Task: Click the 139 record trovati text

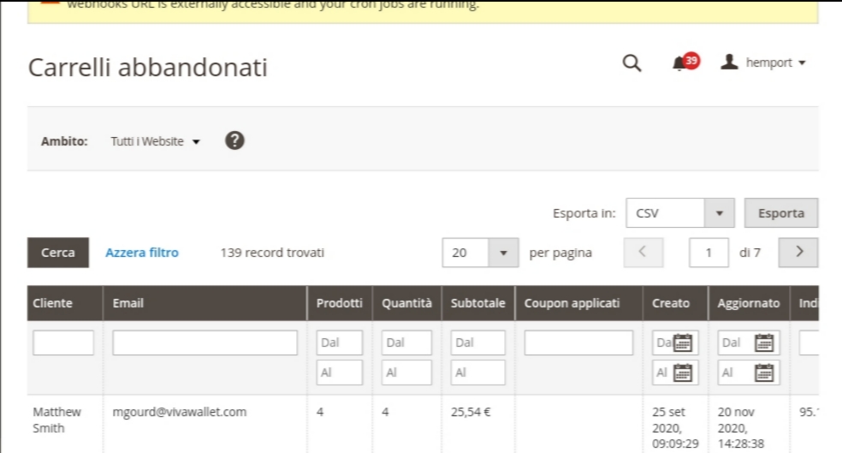Action: point(272,253)
